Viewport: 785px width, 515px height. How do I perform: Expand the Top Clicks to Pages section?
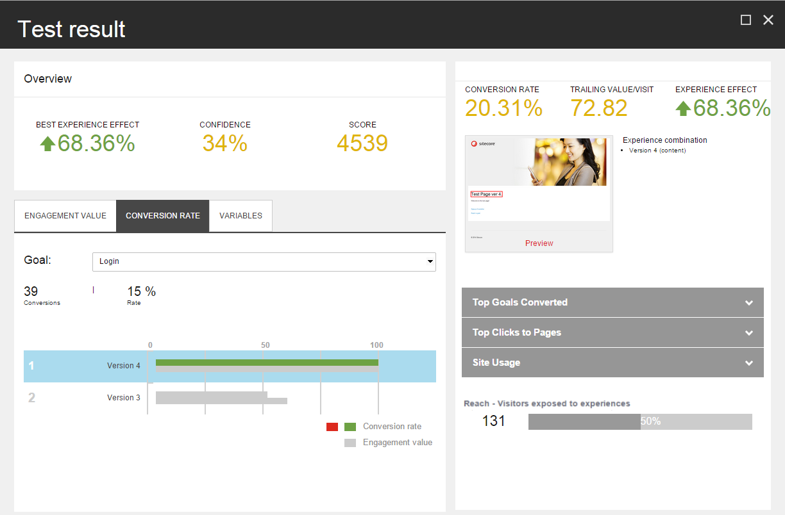coord(612,332)
